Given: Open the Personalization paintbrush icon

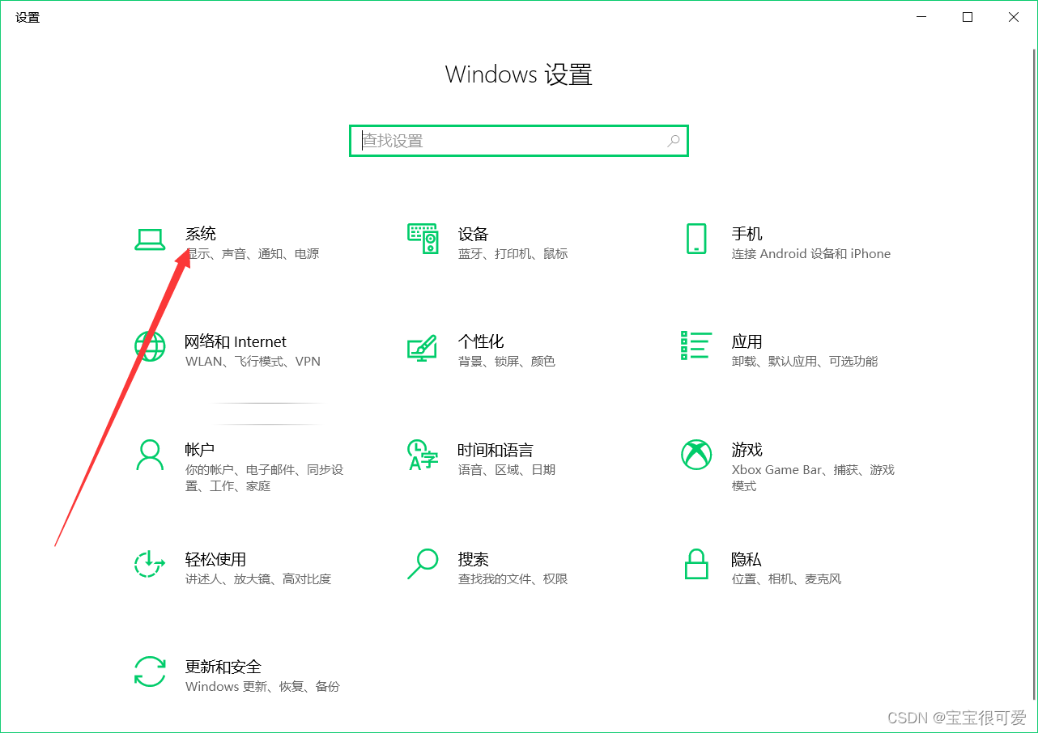Looking at the screenshot, I should pos(423,348).
